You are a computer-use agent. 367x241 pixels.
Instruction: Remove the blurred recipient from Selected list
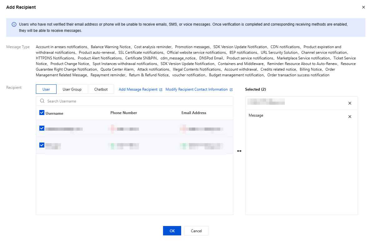[350, 103]
